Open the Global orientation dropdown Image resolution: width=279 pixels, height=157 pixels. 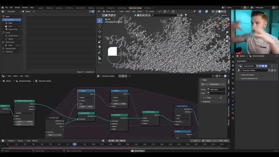[x=151, y=12]
